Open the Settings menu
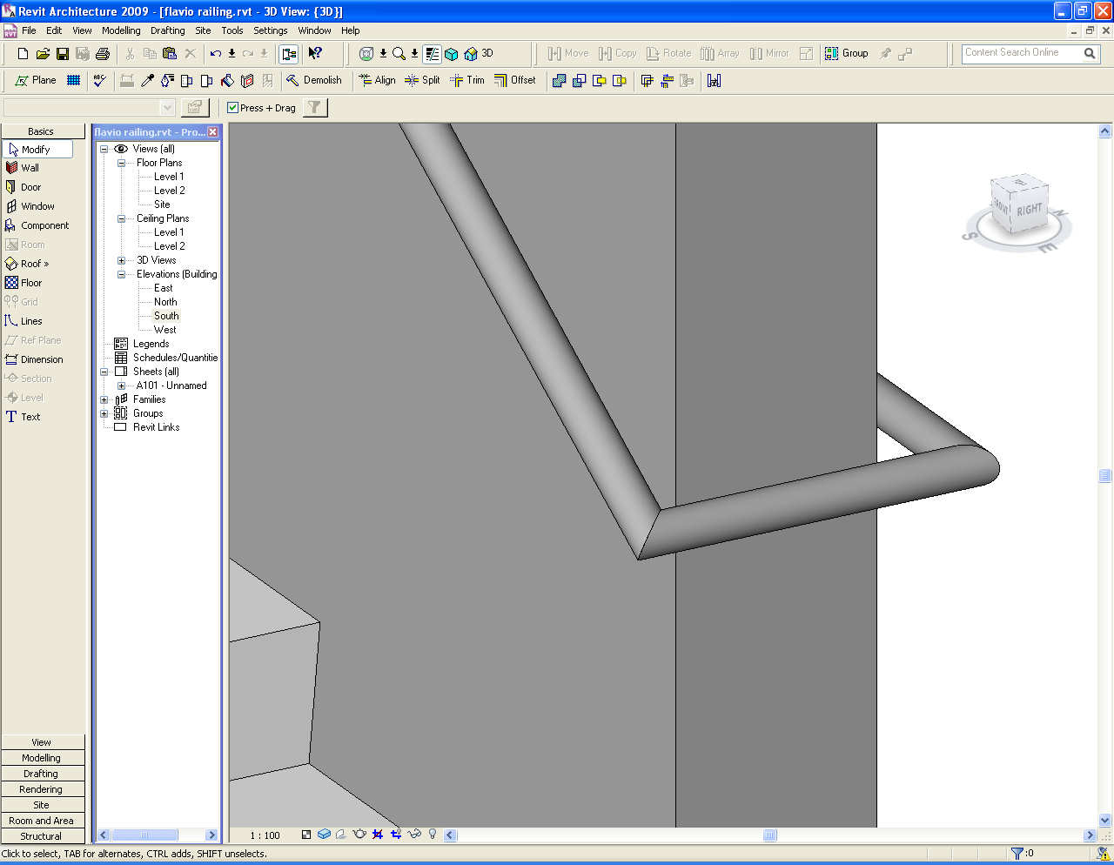 pyautogui.click(x=270, y=30)
